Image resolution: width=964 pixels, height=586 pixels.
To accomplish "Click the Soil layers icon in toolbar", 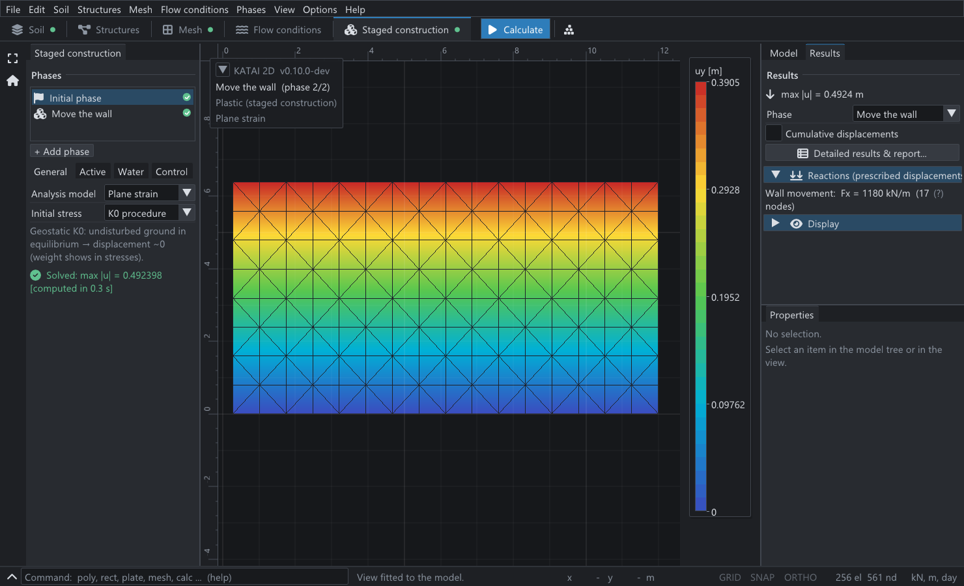I will 18,30.
